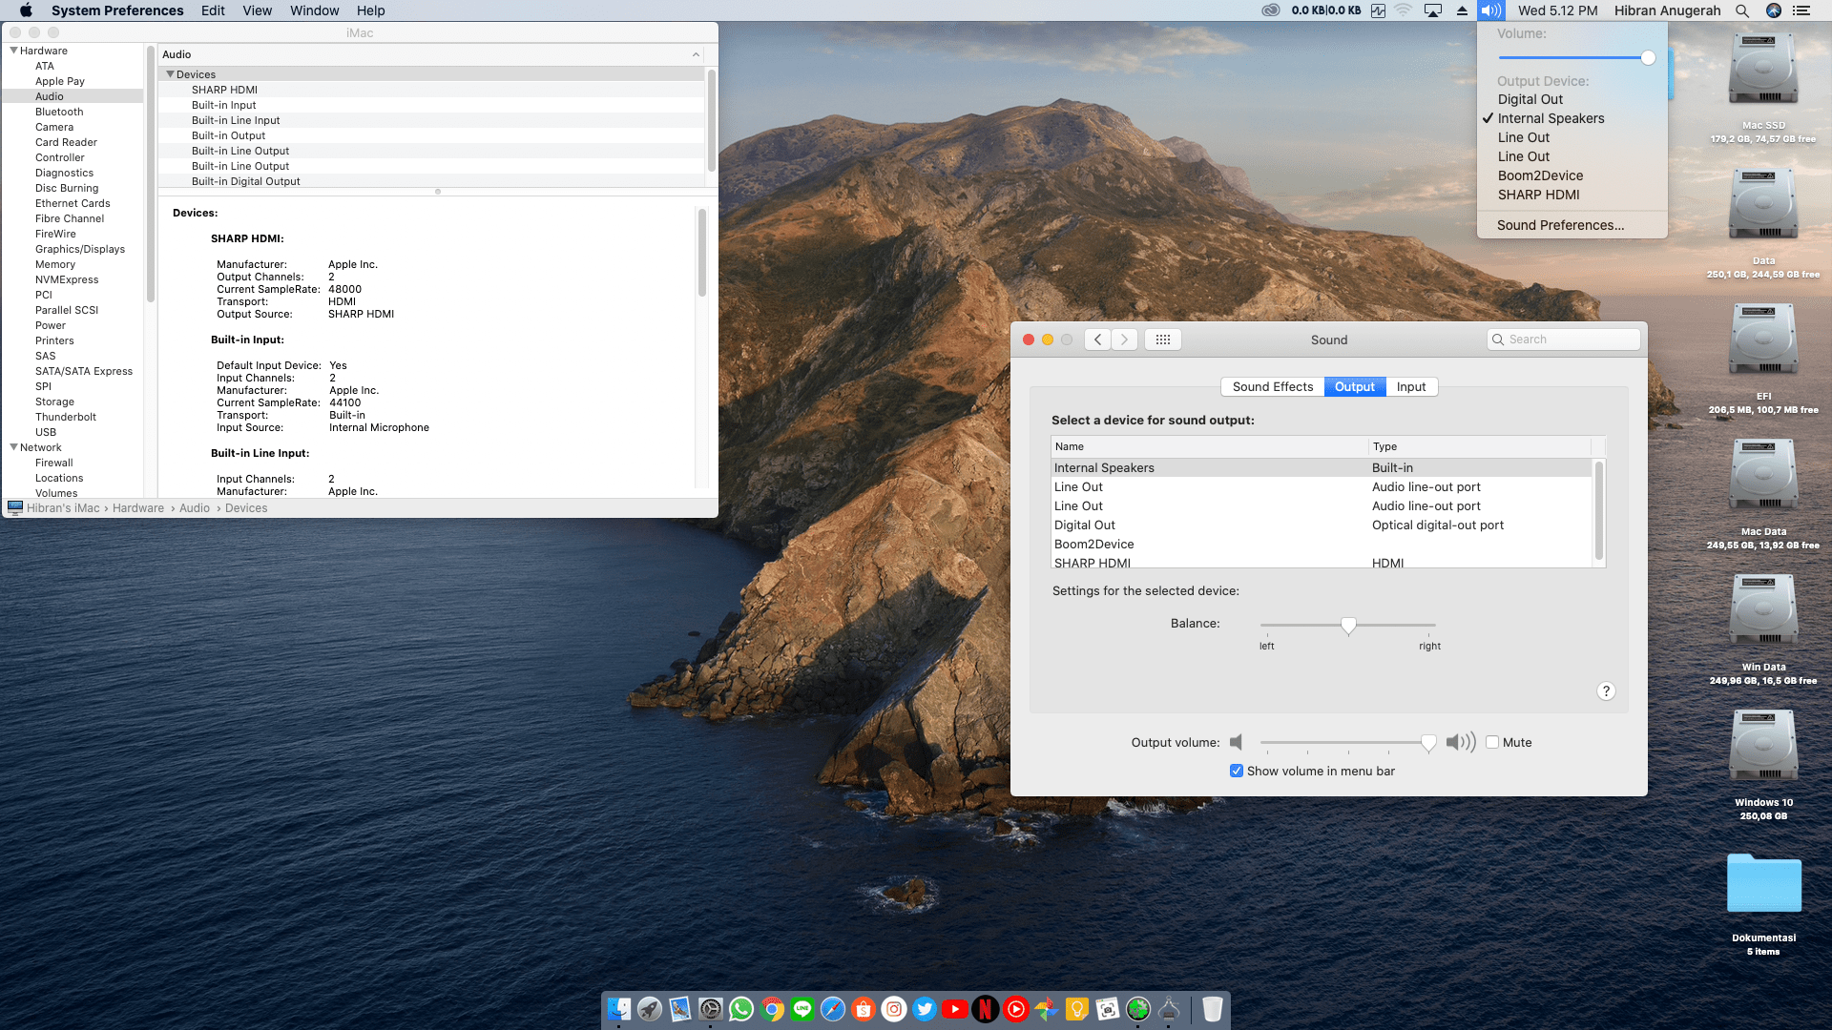Collapse the Hardware section in sidebar
The height and width of the screenshot is (1030, 1832).
(x=13, y=51)
